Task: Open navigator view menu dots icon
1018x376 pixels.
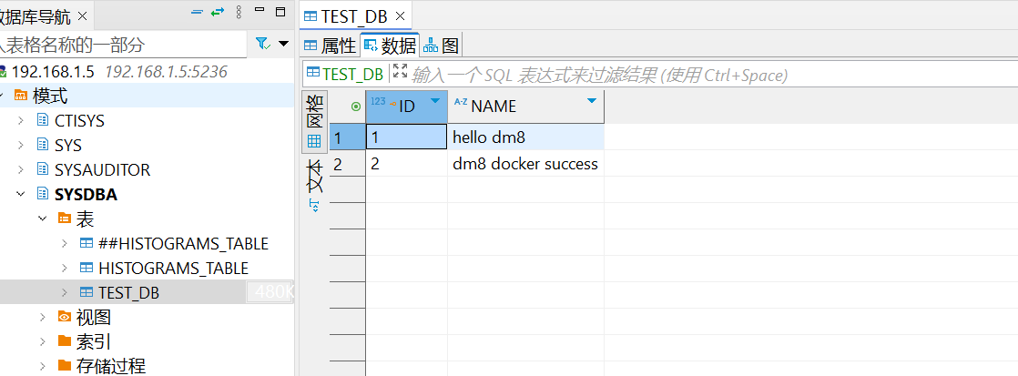Action: pos(239,12)
